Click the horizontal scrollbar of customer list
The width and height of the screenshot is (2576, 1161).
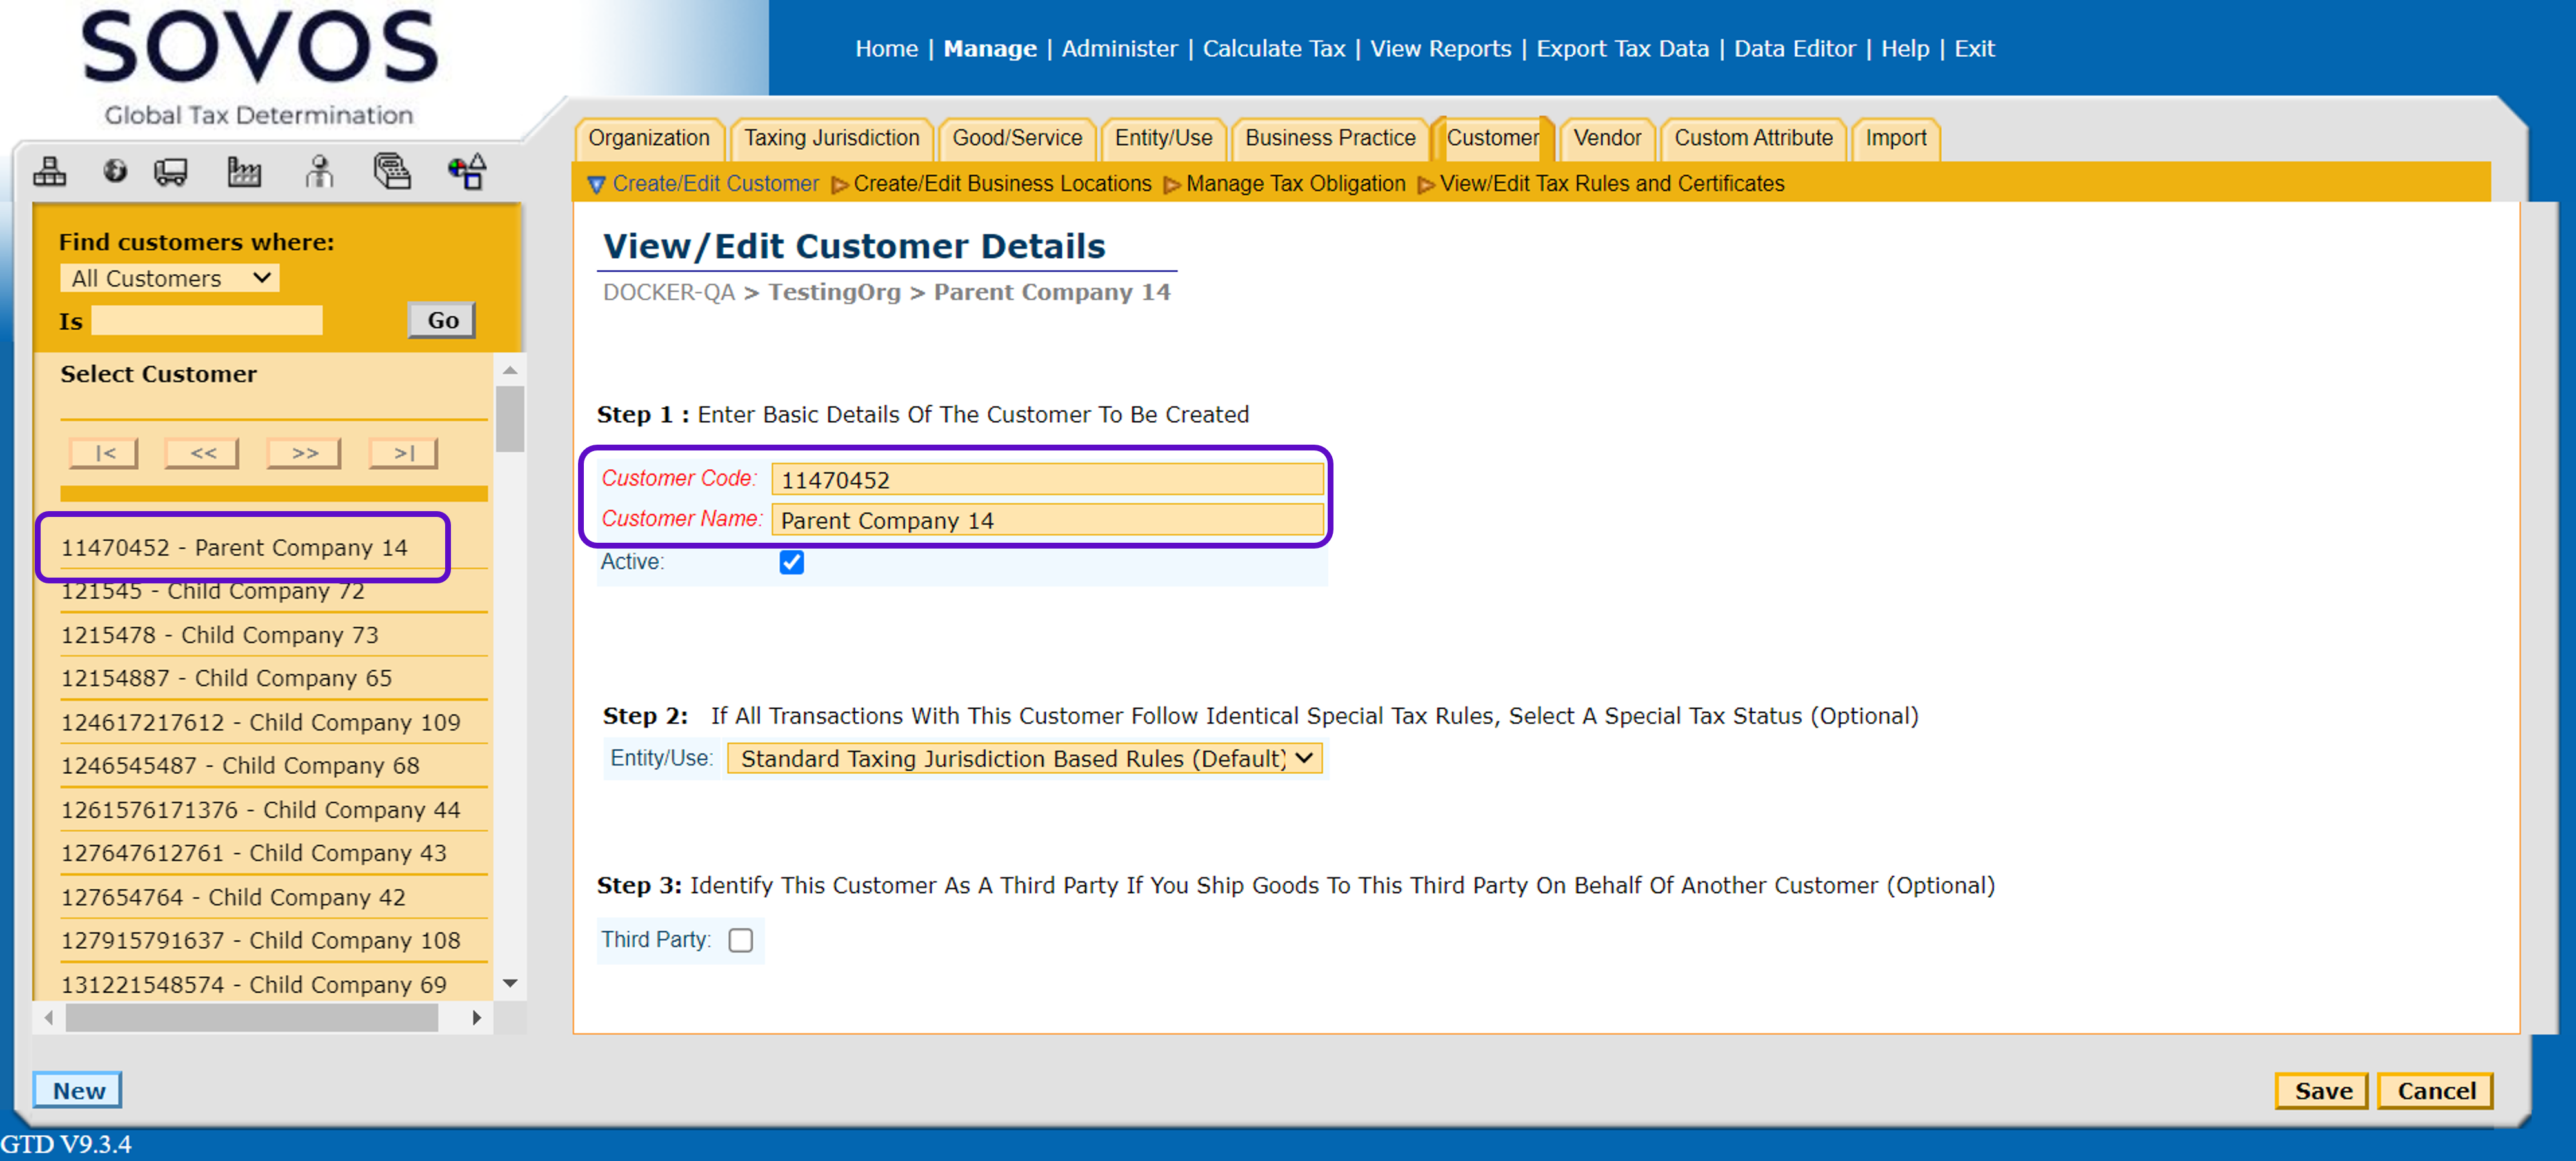(251, 1017)
